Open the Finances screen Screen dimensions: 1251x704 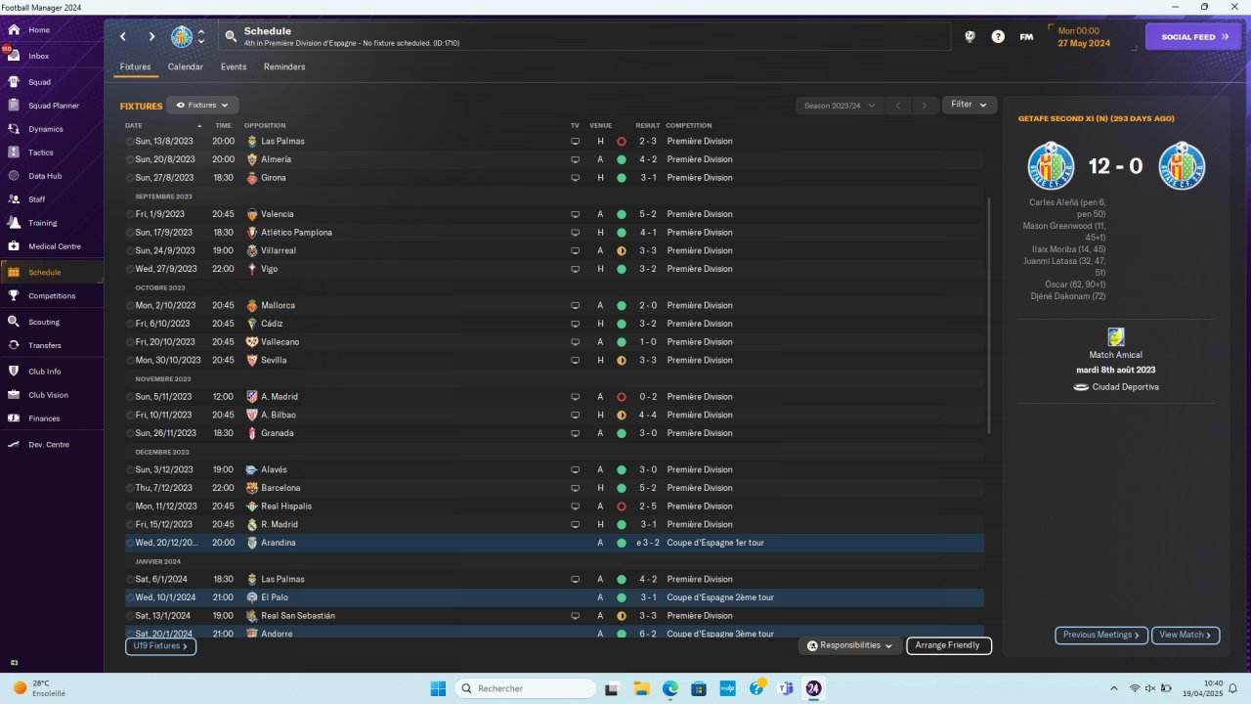click(x=44, y=418)
